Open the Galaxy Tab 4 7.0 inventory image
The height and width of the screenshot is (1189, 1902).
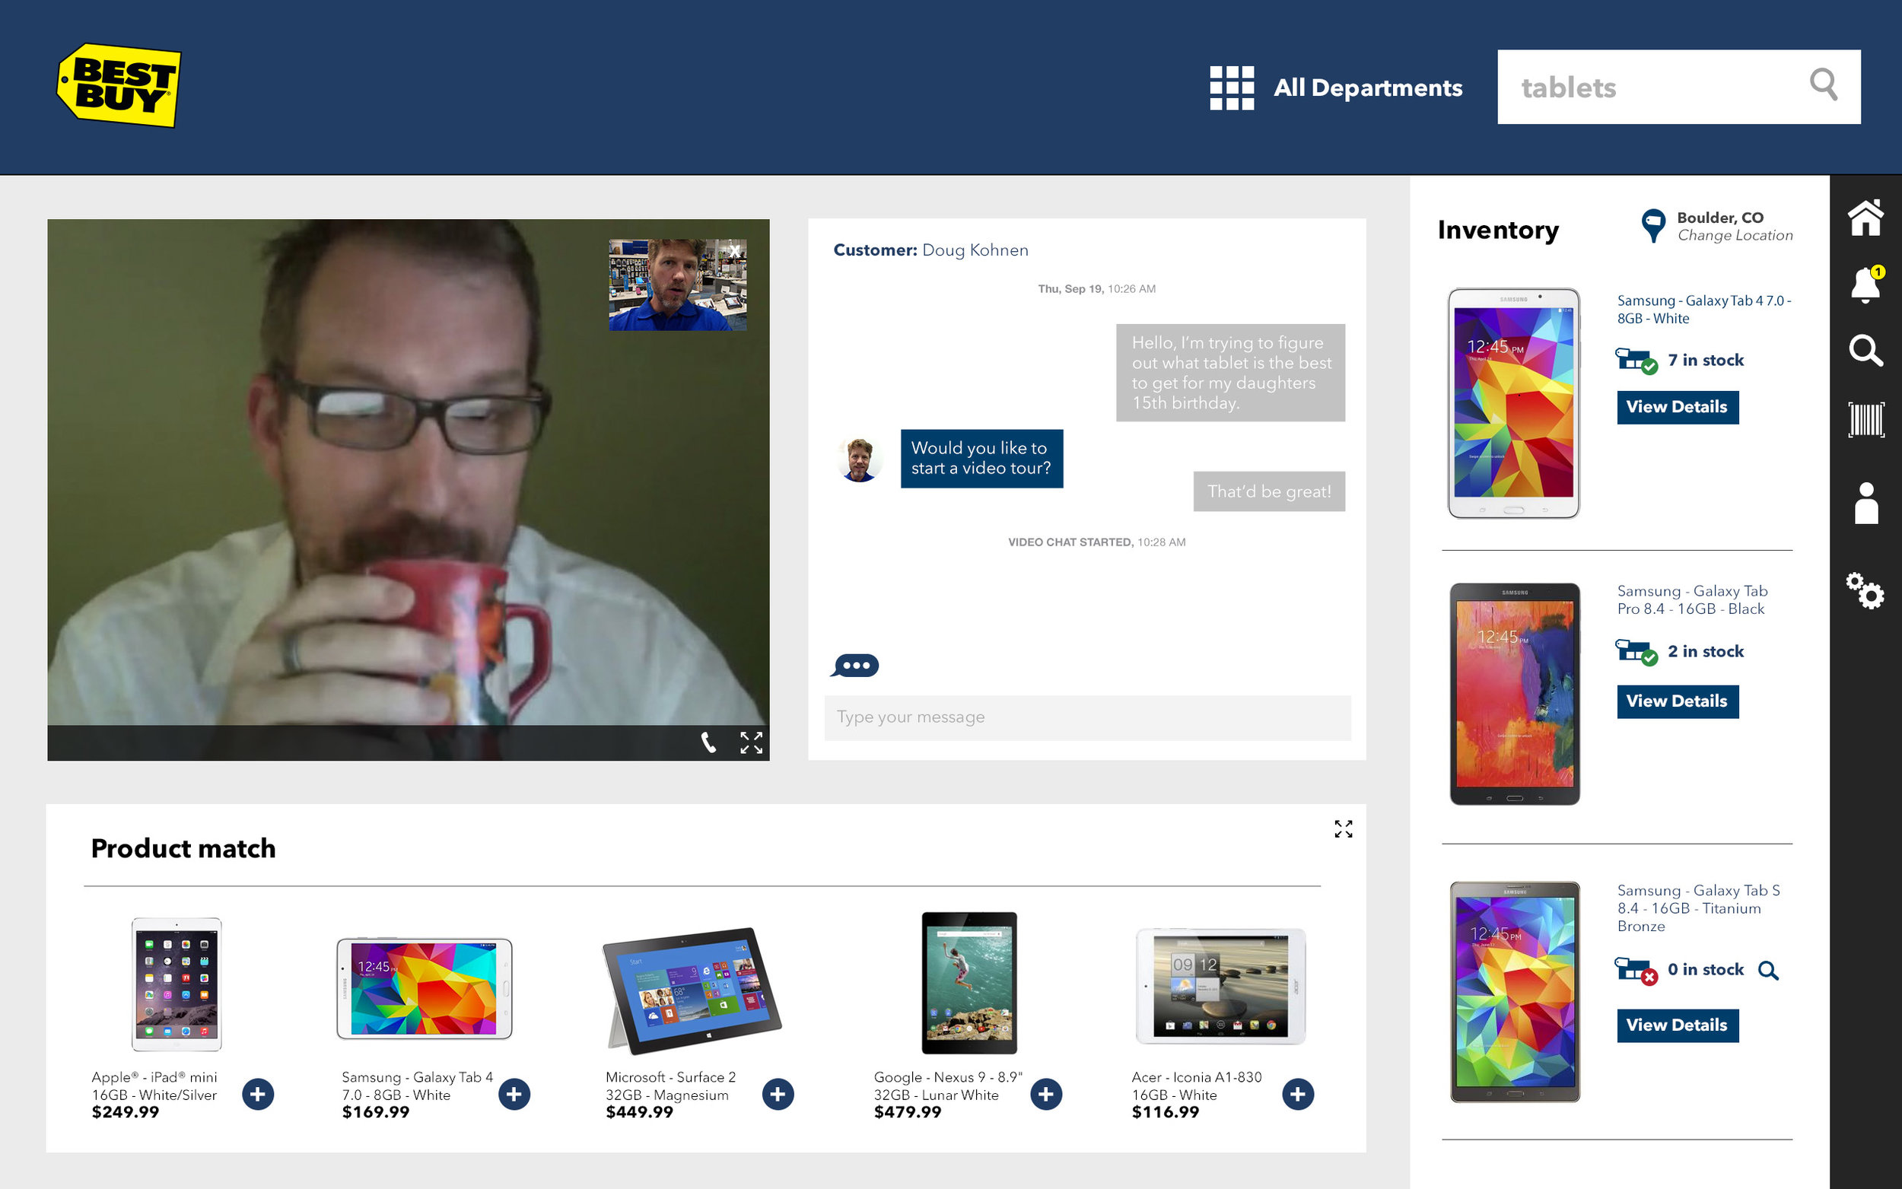[1513, 403]
